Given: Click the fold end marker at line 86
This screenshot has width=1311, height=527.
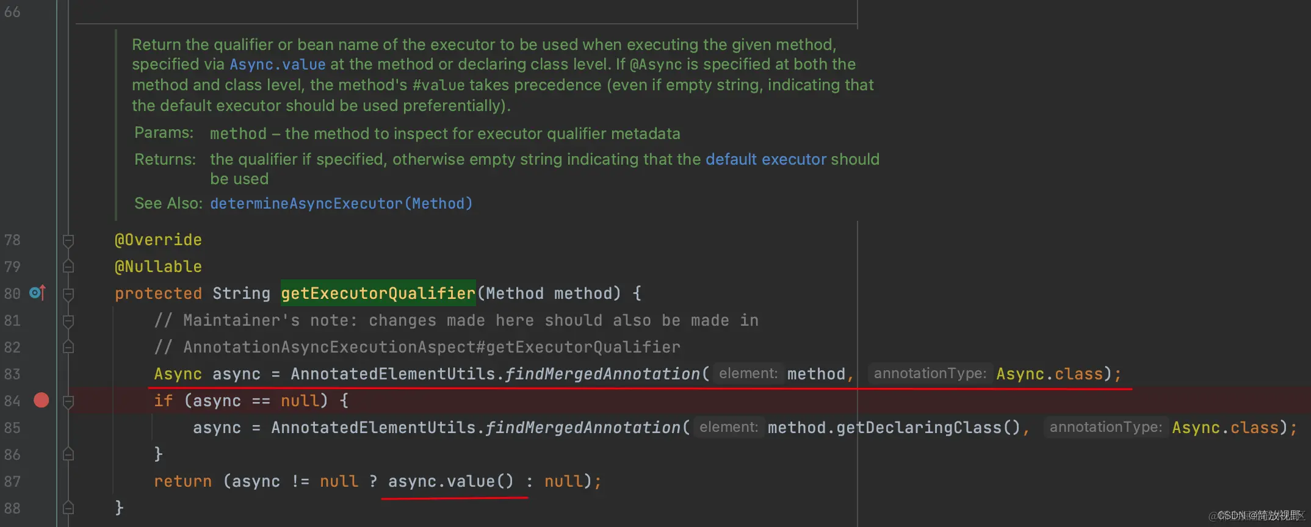Looking at the screenshot, I should [x=68, y=454].
